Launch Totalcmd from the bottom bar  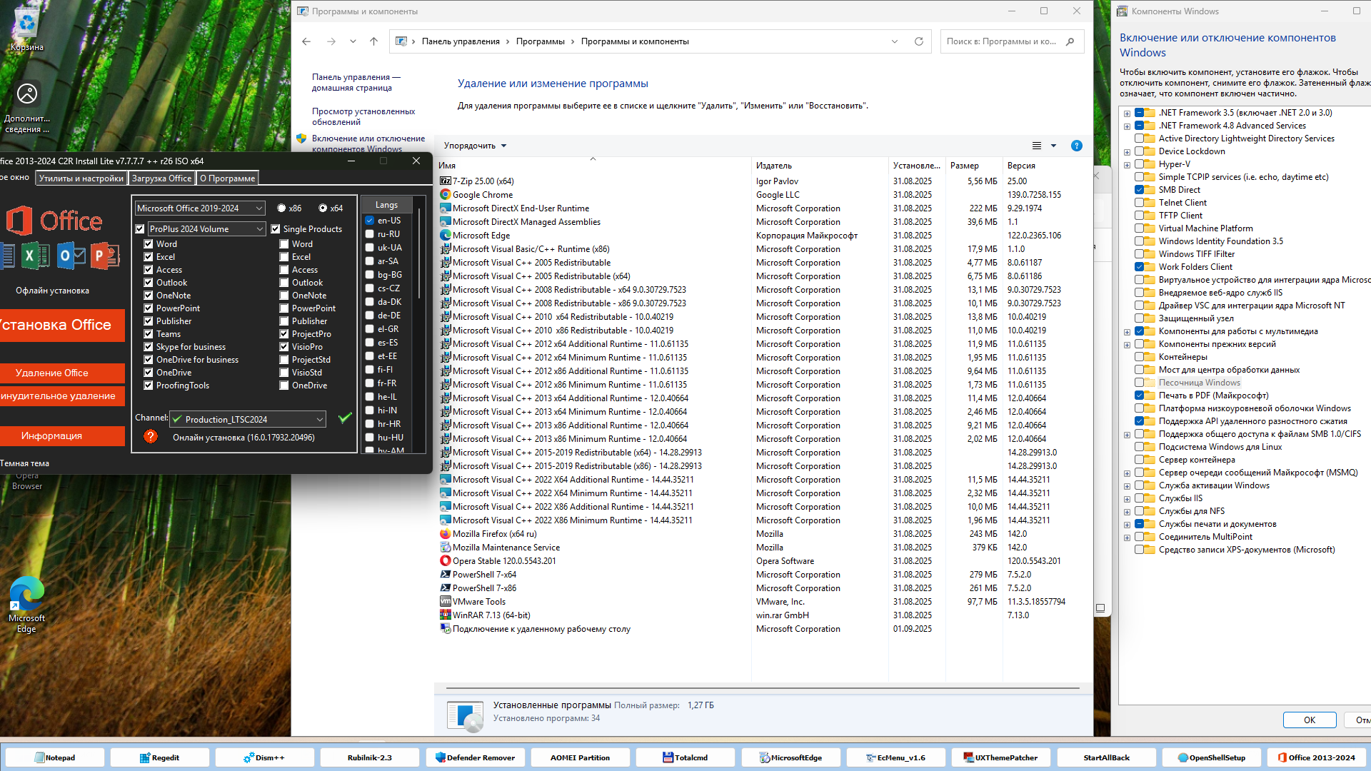pyautogui.click(x=685, y=757)
